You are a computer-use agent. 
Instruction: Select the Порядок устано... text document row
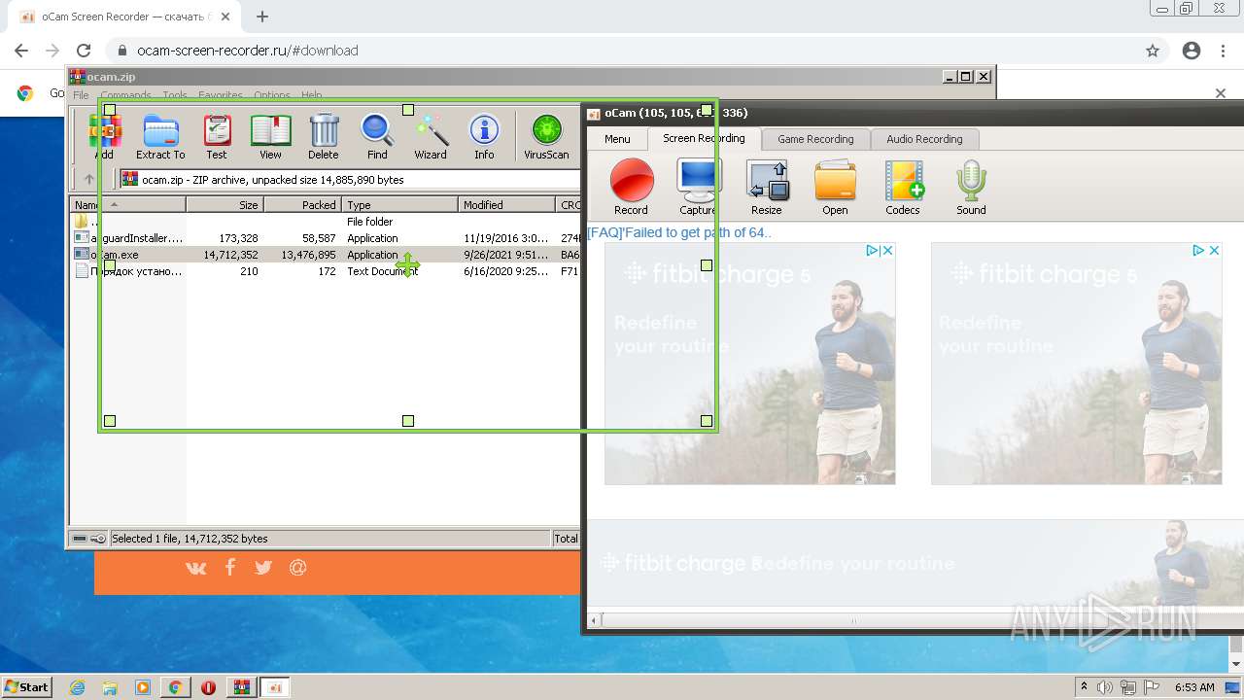tap(326, 271)
